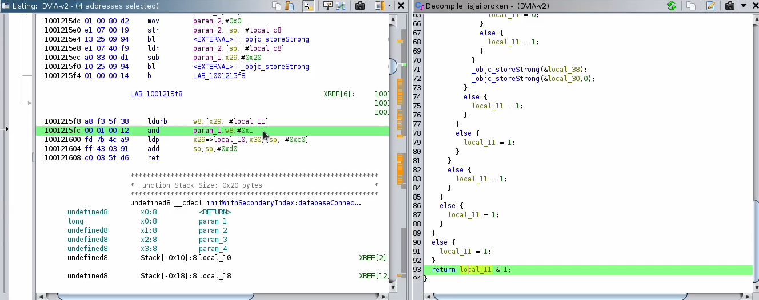This screenshot has width=759, height=300.
Task: Open the Edit Listing Fields icon
Action: click(327, 6)
